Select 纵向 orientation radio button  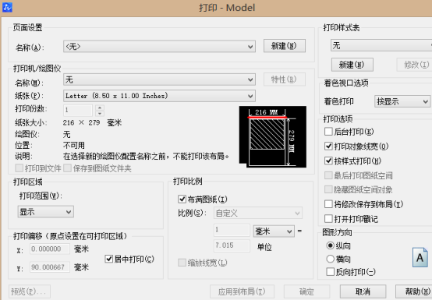pyautogui.click(x=330, y=245)
